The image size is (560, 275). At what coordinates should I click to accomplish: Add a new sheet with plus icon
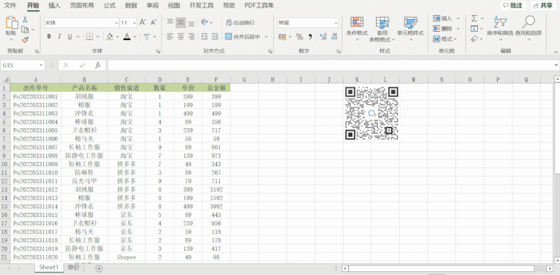click(99, 268)
